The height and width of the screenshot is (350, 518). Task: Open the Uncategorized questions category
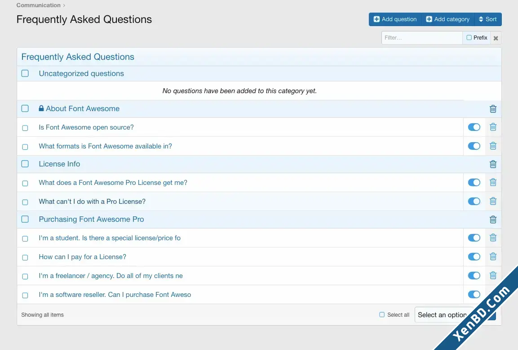(81, 73)
